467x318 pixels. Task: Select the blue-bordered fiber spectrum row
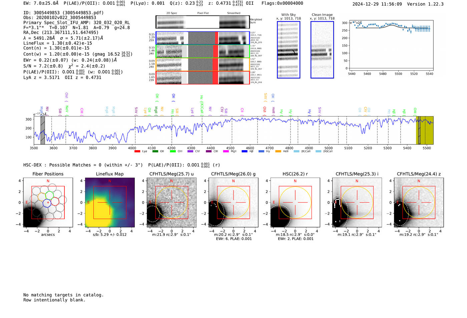point(202,38)
